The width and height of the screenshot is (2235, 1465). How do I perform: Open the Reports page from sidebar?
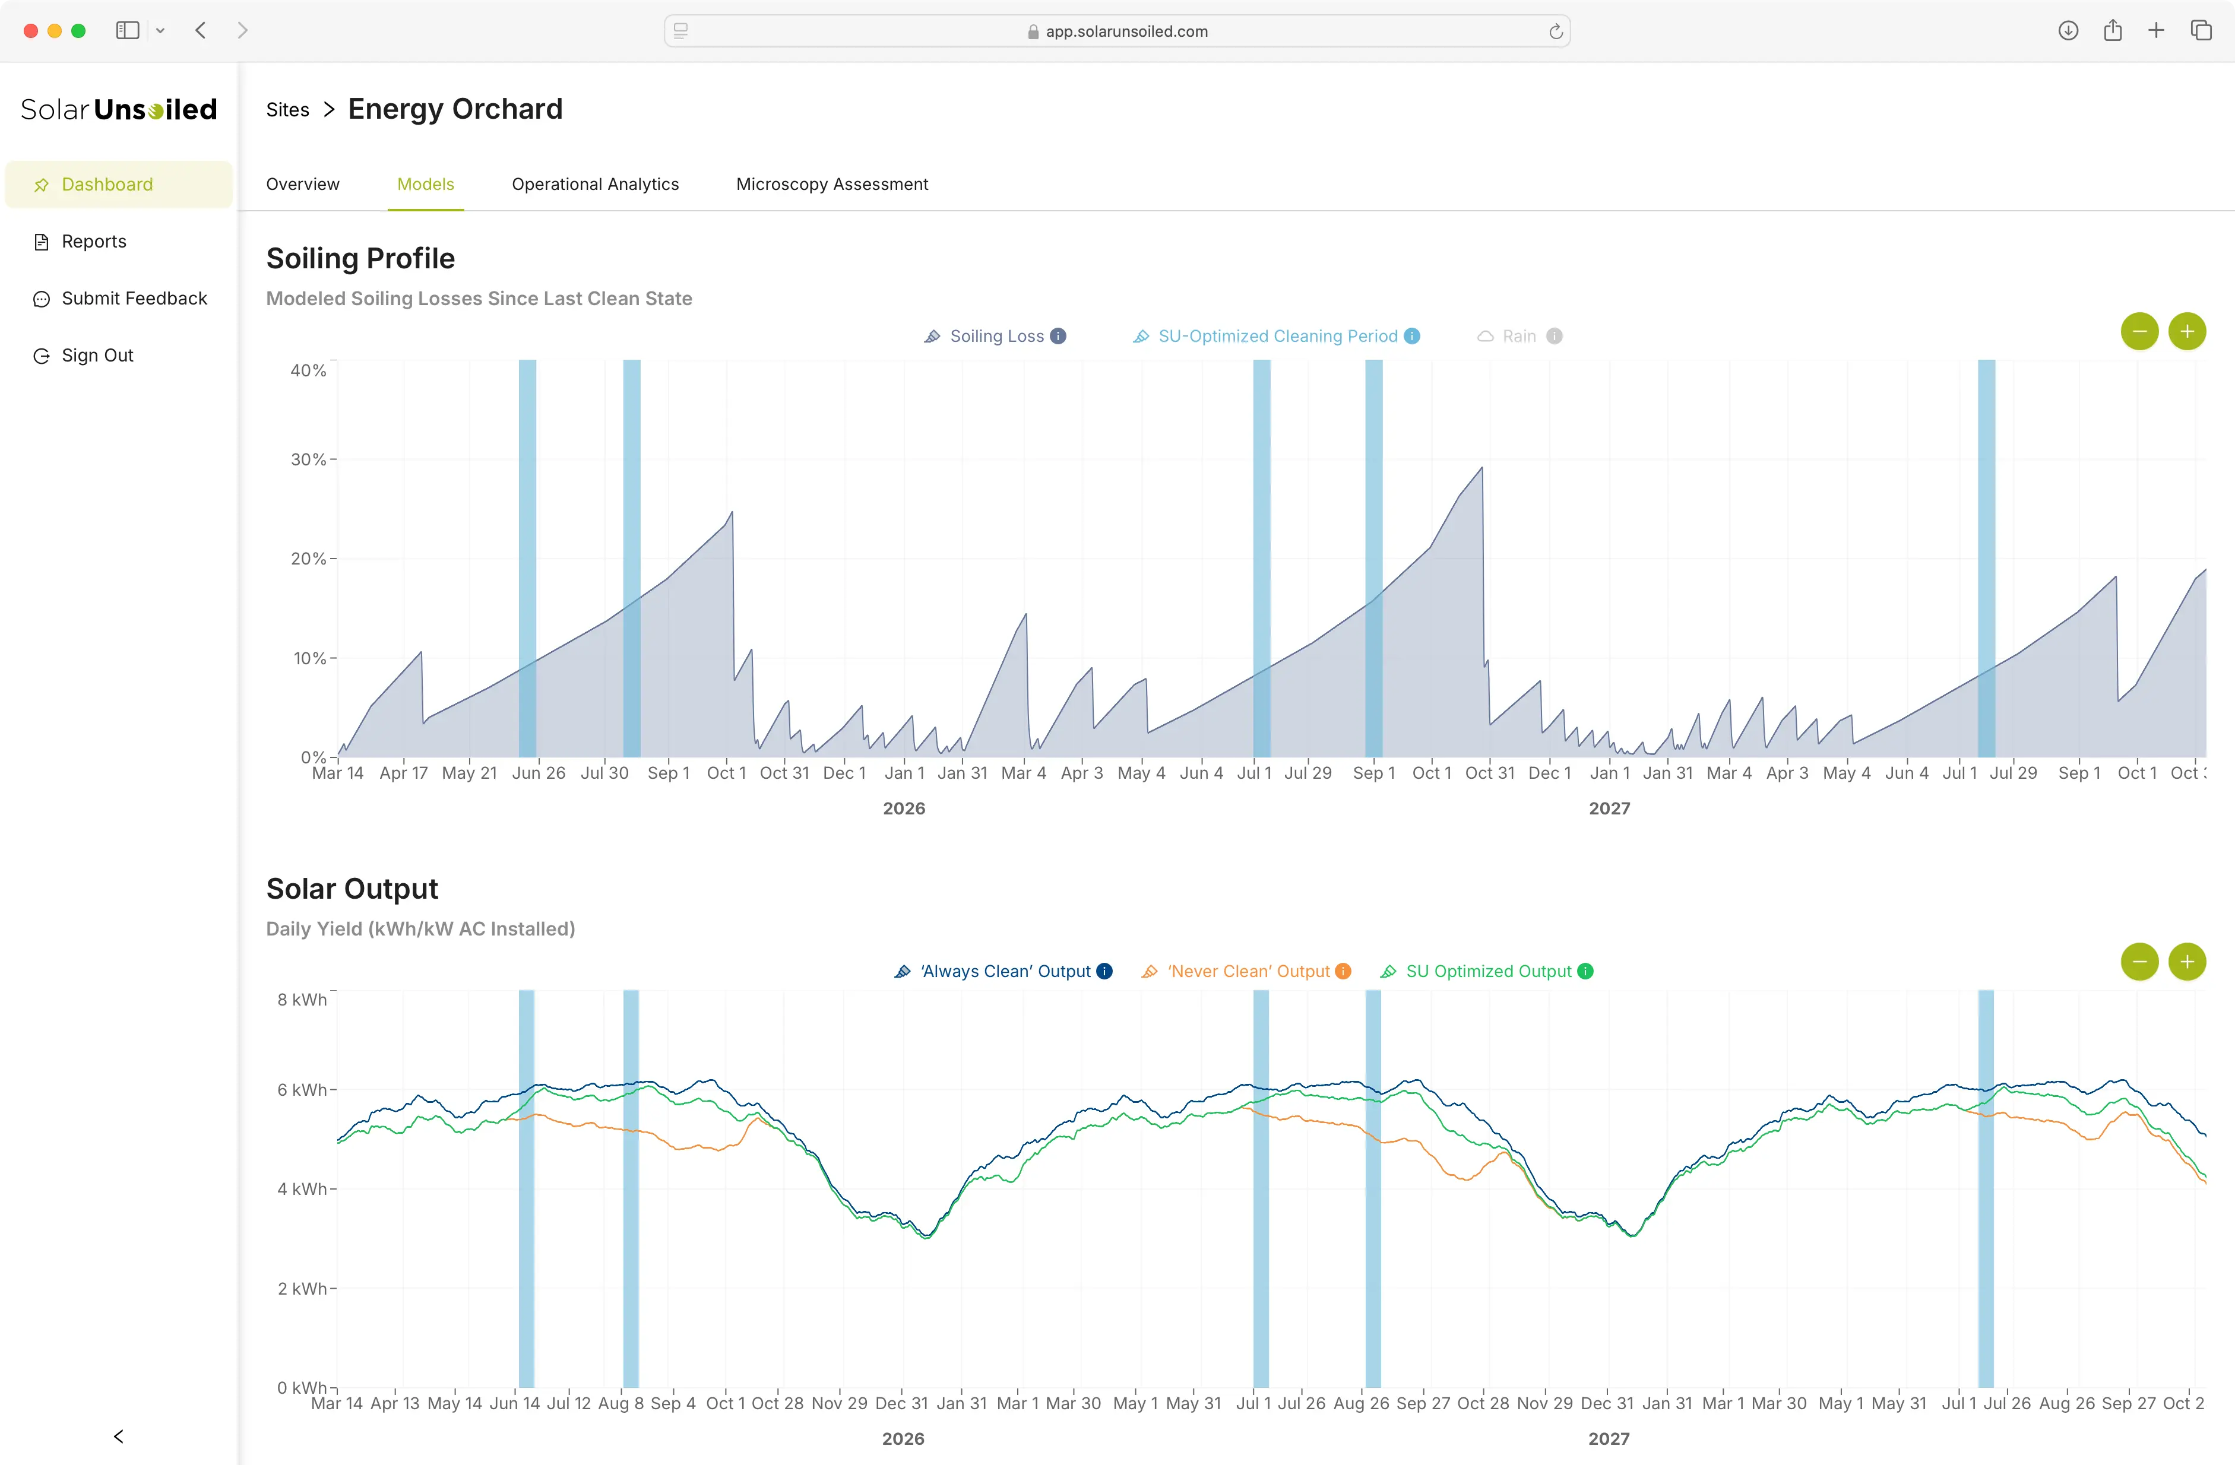coord(93,241)
